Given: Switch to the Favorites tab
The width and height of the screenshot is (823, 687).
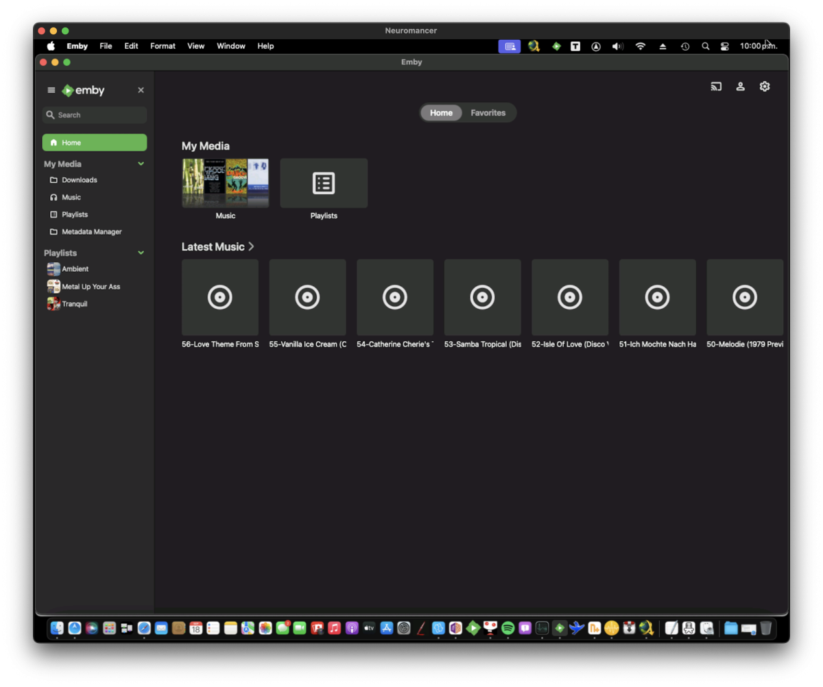Looking at the screenshot, I should point(488,113).
